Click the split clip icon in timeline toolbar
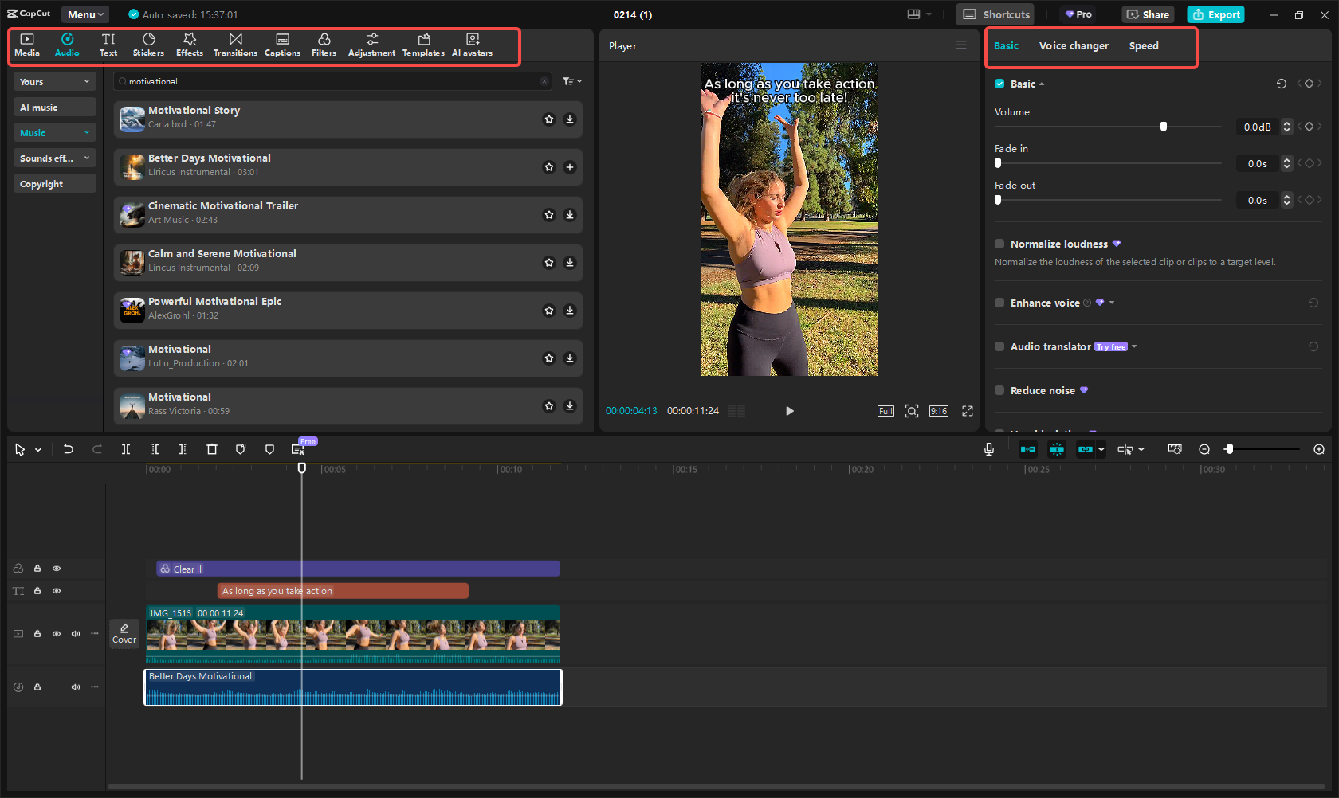Screen dimensions: 1339x798 click(x=126, y=450)
